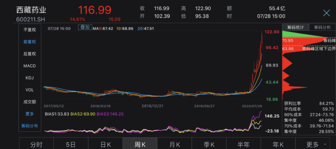The image size is (336, 149).
Task: Click the stock name 西藏药业
Action: click(x=31, y=10)
